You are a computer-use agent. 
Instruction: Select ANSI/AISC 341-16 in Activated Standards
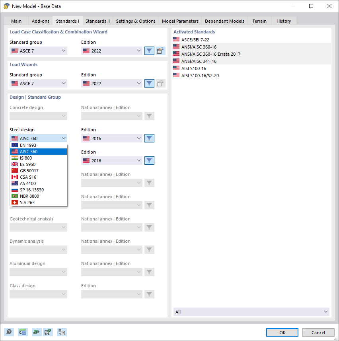[x=252, y=61]
